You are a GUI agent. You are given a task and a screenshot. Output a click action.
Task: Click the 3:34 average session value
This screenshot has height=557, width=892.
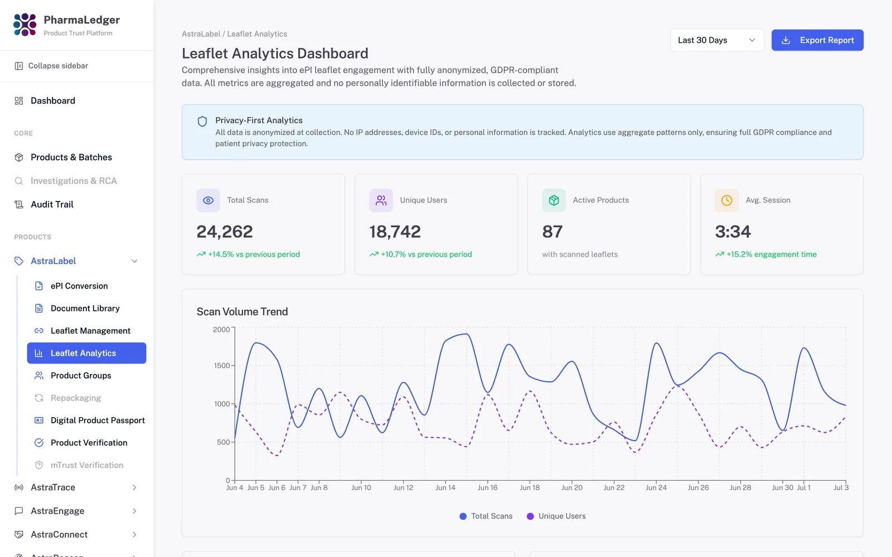[x=733, y=232]
